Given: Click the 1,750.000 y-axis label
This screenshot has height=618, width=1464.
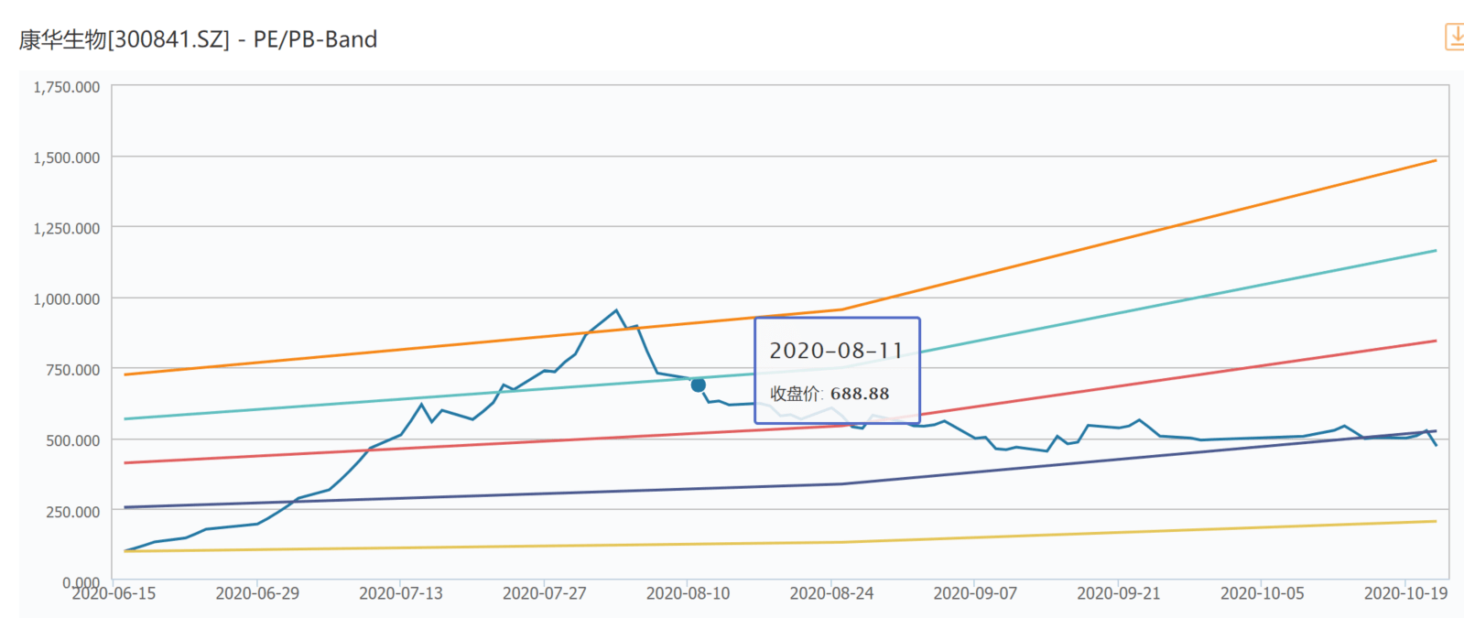Looking at the screenshot, I should 67,87.
